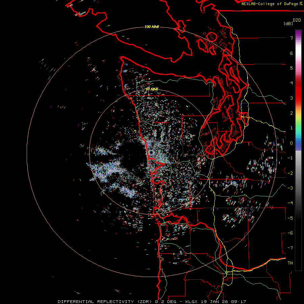Click the DZD legend title
The width and height of the screenshot is (304, 304).
[x=297, y=20]
